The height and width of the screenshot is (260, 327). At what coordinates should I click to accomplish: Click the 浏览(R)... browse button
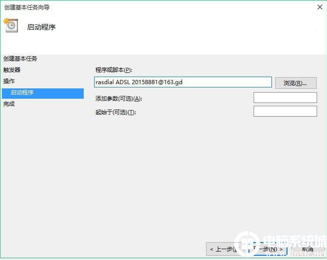coord(296,83)
